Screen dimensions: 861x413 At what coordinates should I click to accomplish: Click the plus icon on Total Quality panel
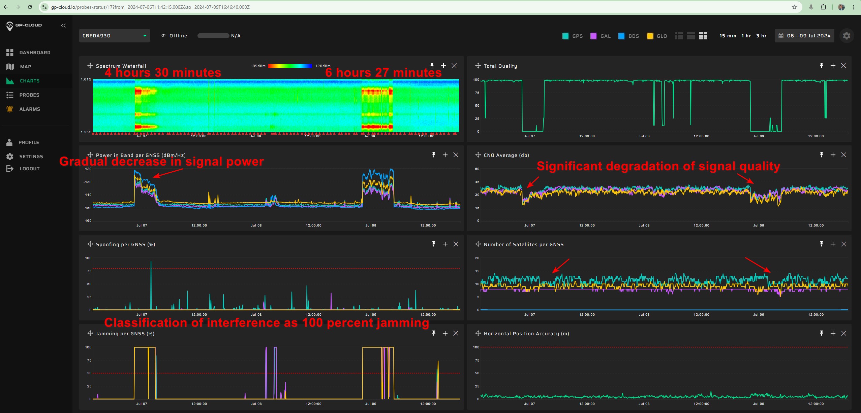pos(833,66)
